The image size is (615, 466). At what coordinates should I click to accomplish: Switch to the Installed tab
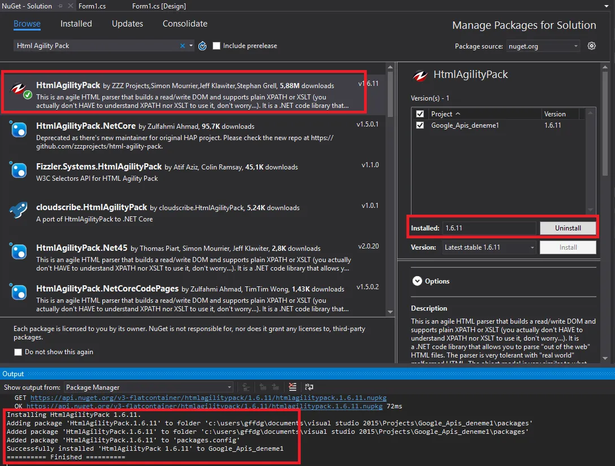(x=76, y=24)
